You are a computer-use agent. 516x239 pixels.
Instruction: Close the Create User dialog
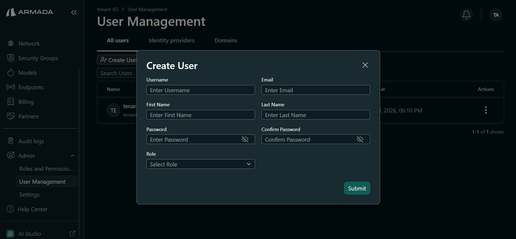pos(365,65)
